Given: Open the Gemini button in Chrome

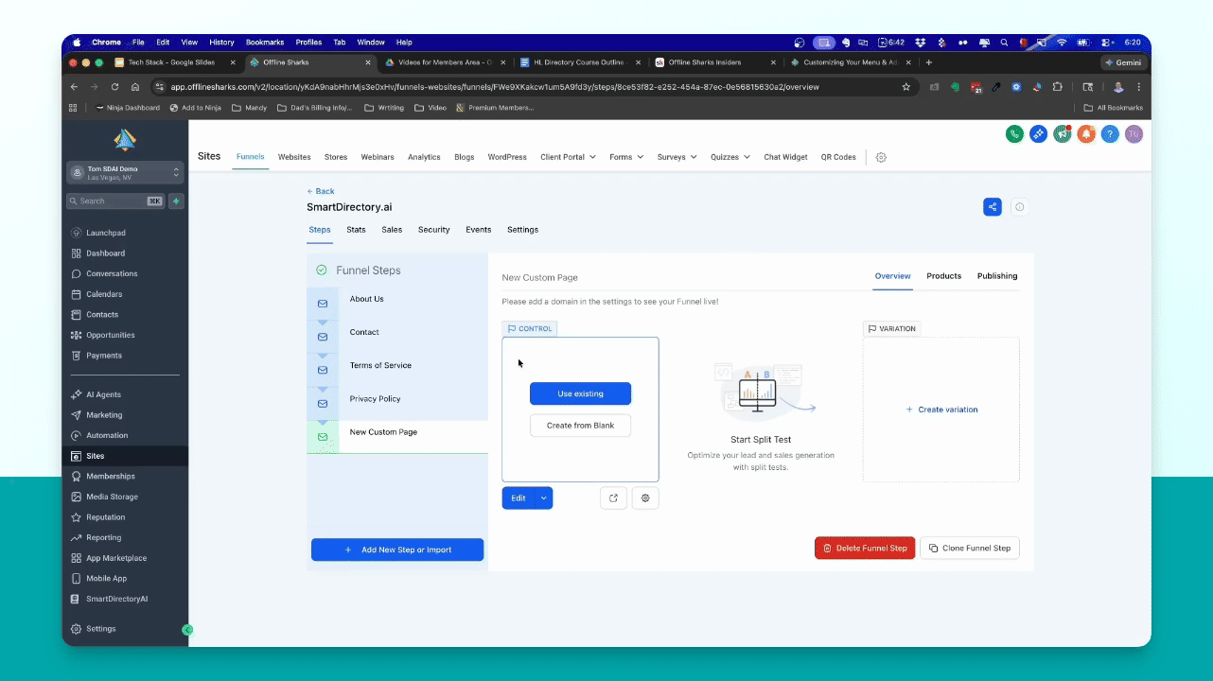Looking at the screenshot, I should pyautogui.click(x=1124, y=62).
